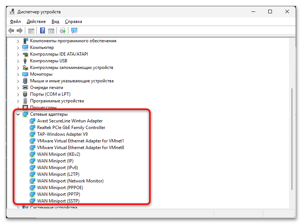The height and width of the screenshot is (224, 302).
Task: Select Realtek PCIe GbE Family Controller text
Action: (x=71, y=128)
